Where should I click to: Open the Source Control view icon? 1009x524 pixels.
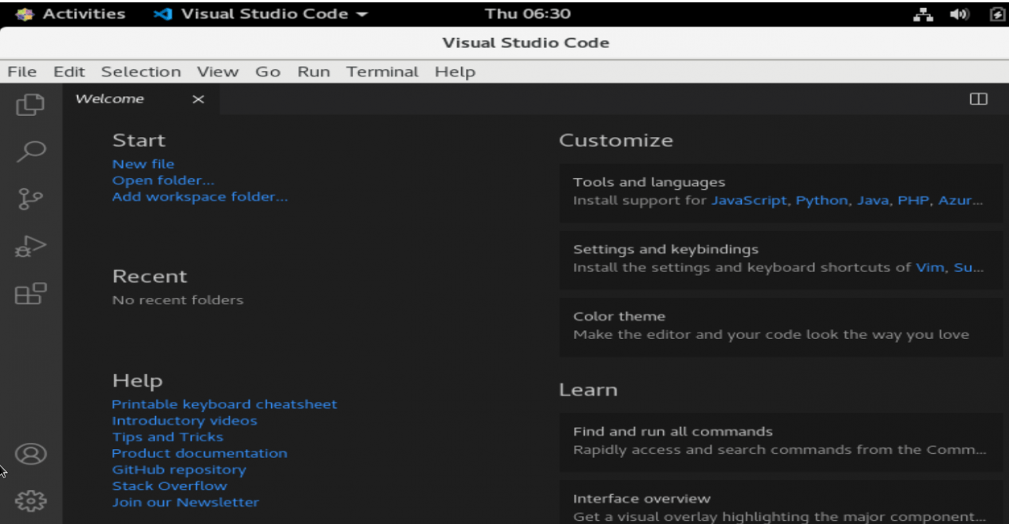pos(31,199)
